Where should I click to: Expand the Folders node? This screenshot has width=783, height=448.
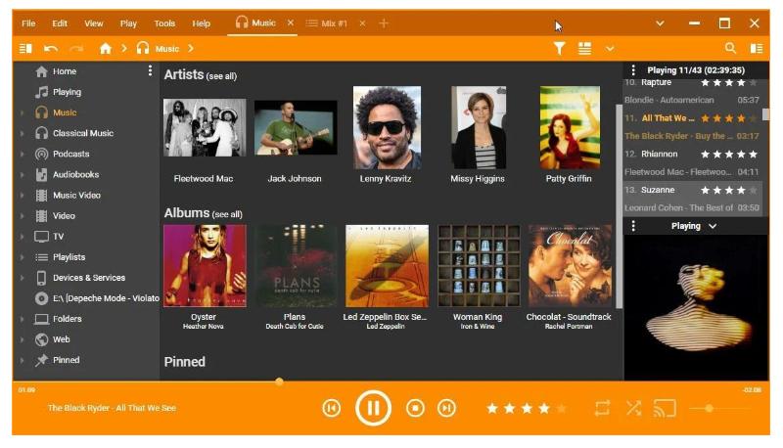(x=22, y=319)
